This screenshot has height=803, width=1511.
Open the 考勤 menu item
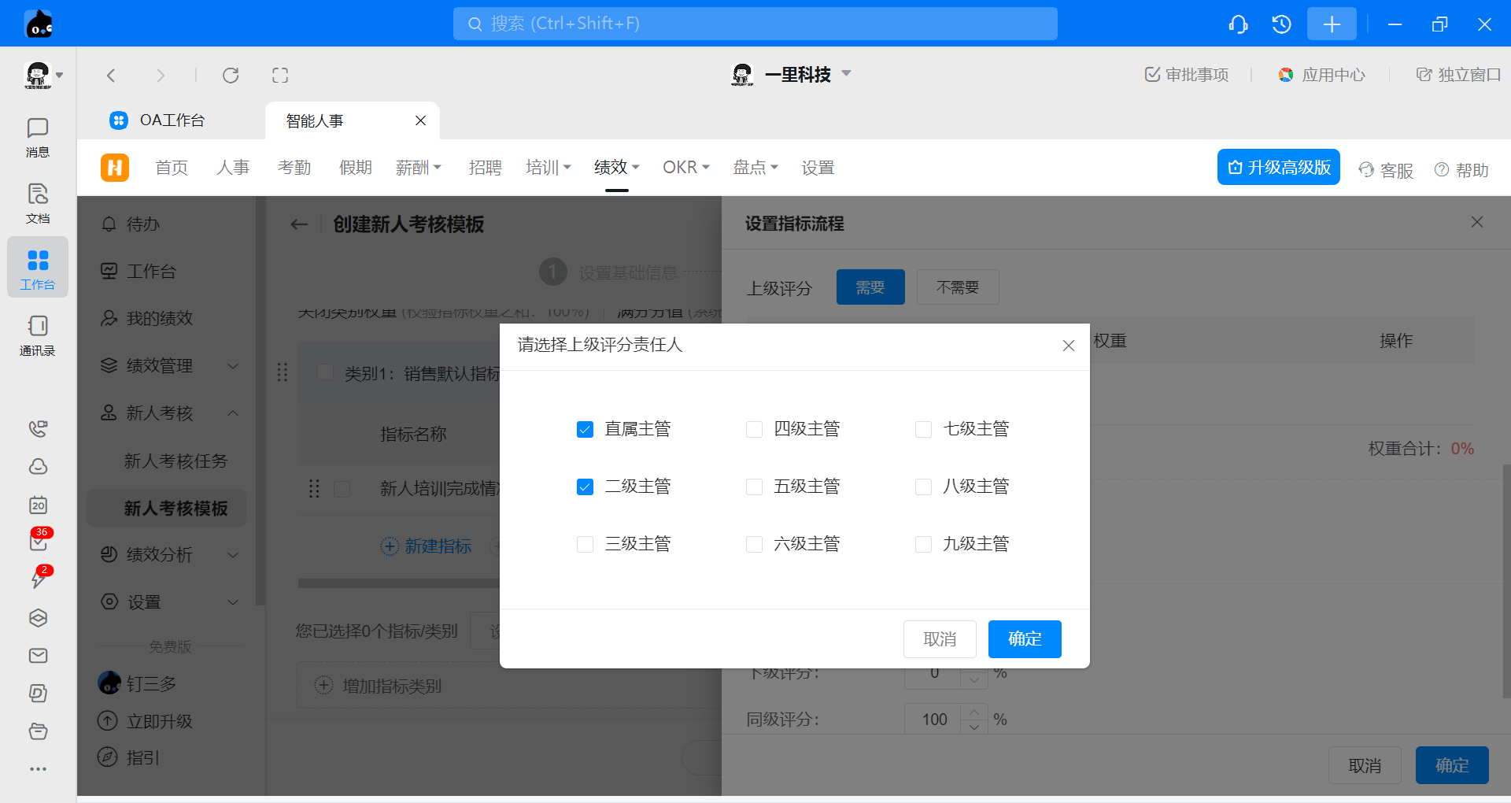coord(294,168)
